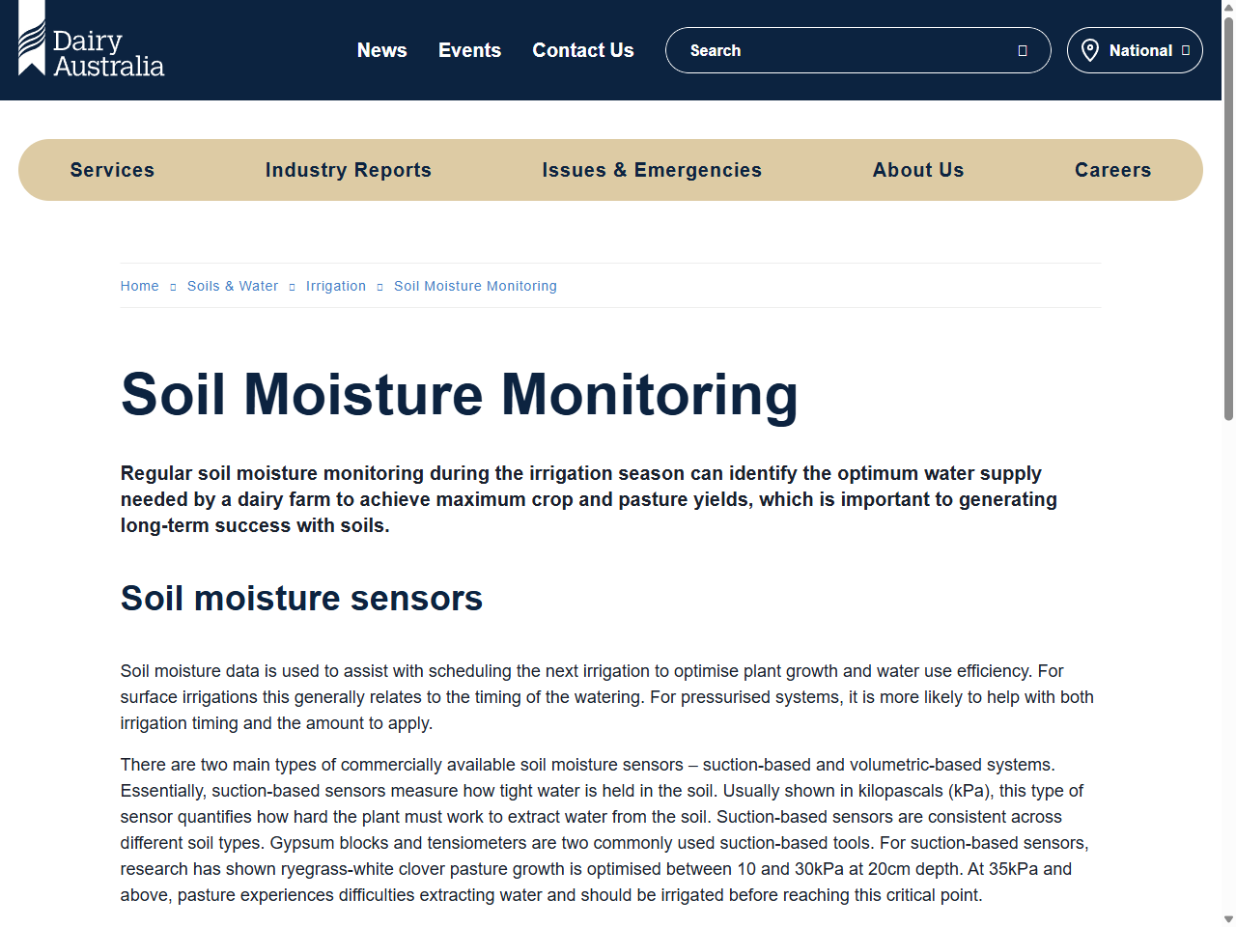
Task: Open the Services menu
Action: click(111, 170)
